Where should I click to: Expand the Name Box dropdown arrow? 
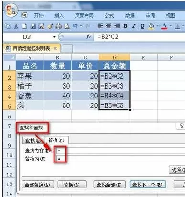coord(54,37)
